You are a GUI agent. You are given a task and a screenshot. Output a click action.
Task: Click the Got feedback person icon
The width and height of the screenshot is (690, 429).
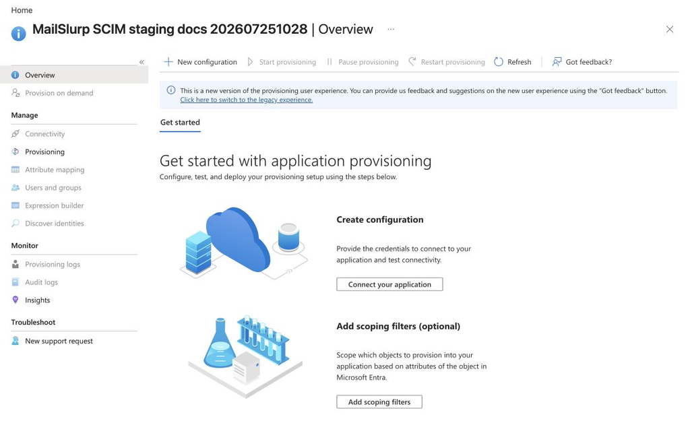557,62
